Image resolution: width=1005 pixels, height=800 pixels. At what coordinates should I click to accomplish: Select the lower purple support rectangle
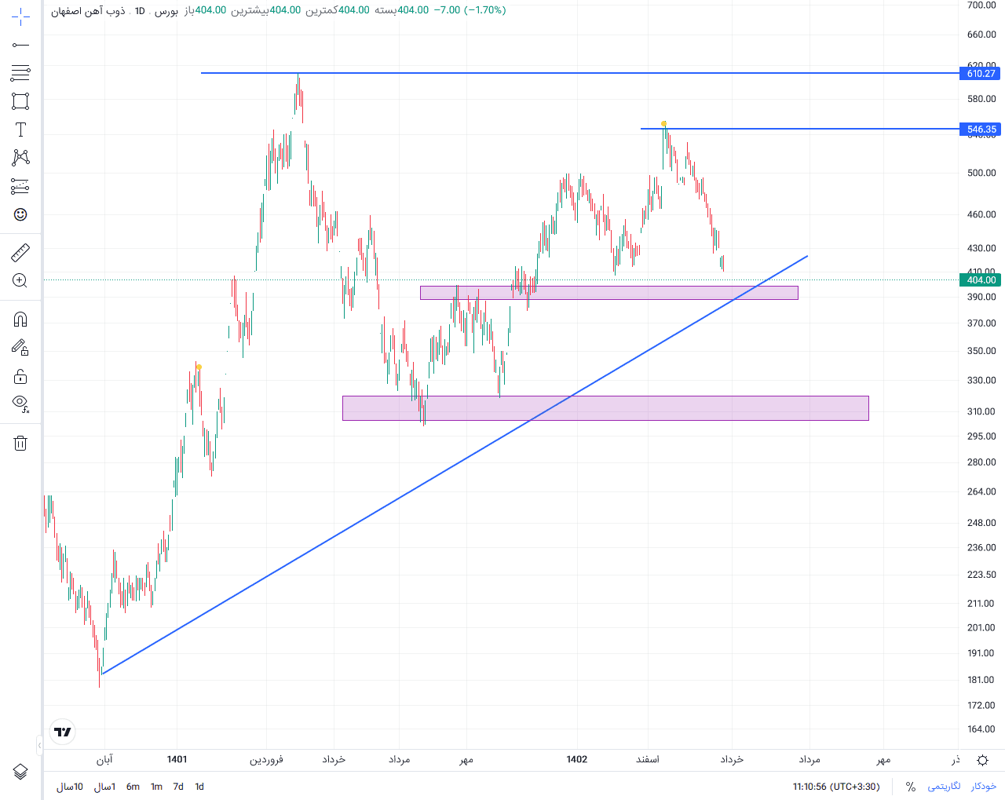coord(605,408)
